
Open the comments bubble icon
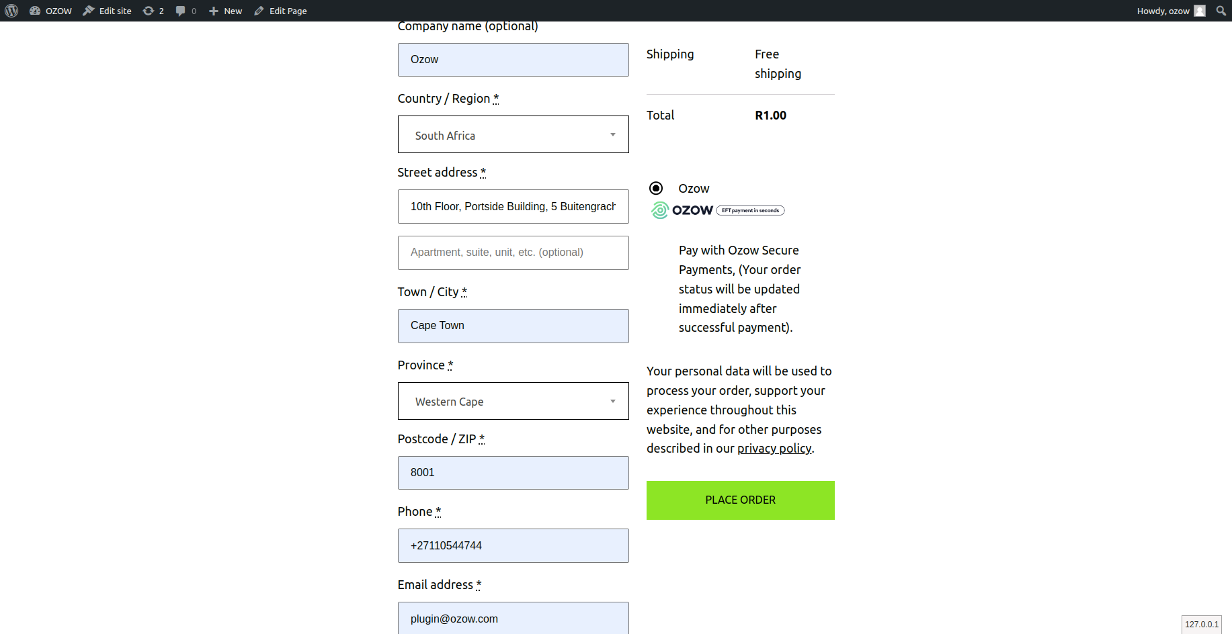tap(180, 11)
